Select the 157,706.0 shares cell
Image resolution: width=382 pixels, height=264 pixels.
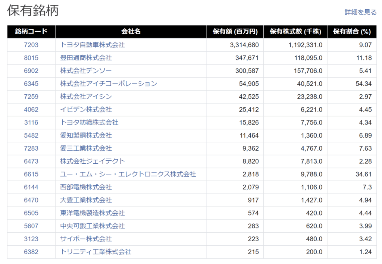(295, 70)
